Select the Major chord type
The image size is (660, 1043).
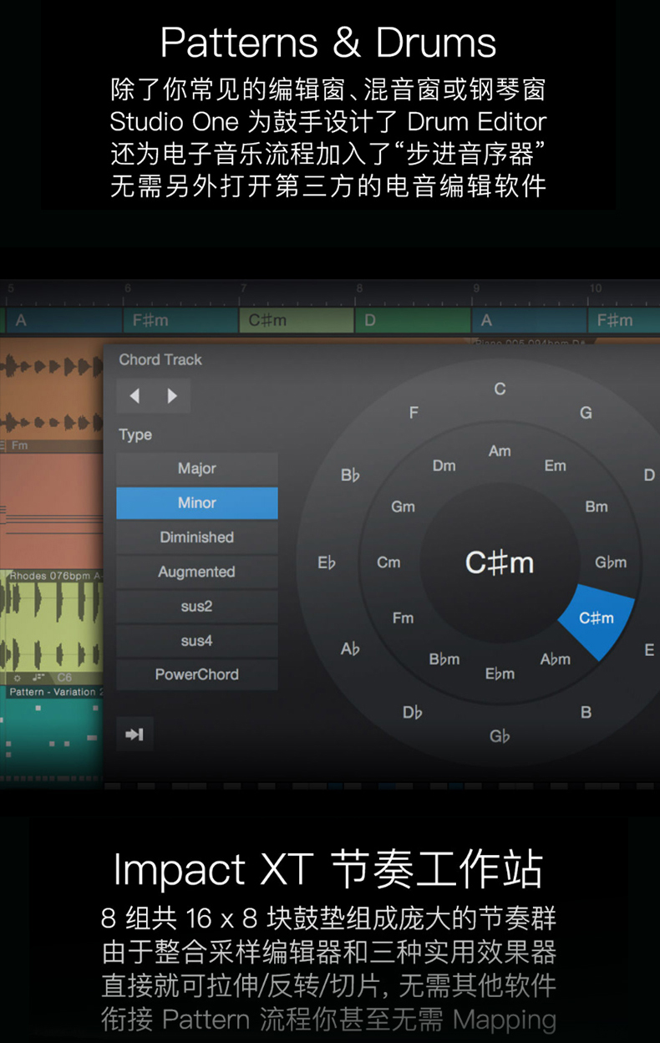[197, 468]
